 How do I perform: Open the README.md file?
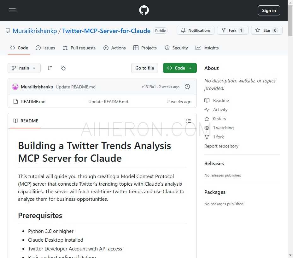coord(33,102)
